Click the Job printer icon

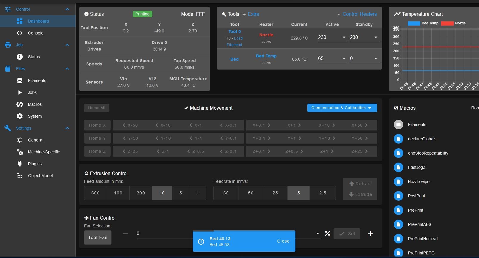[x=8, y=45]
